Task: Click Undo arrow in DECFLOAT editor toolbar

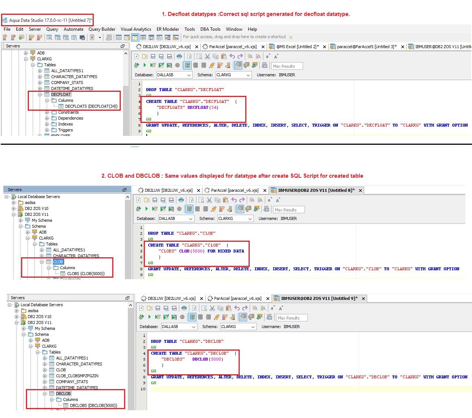Action: pos(232,56)
